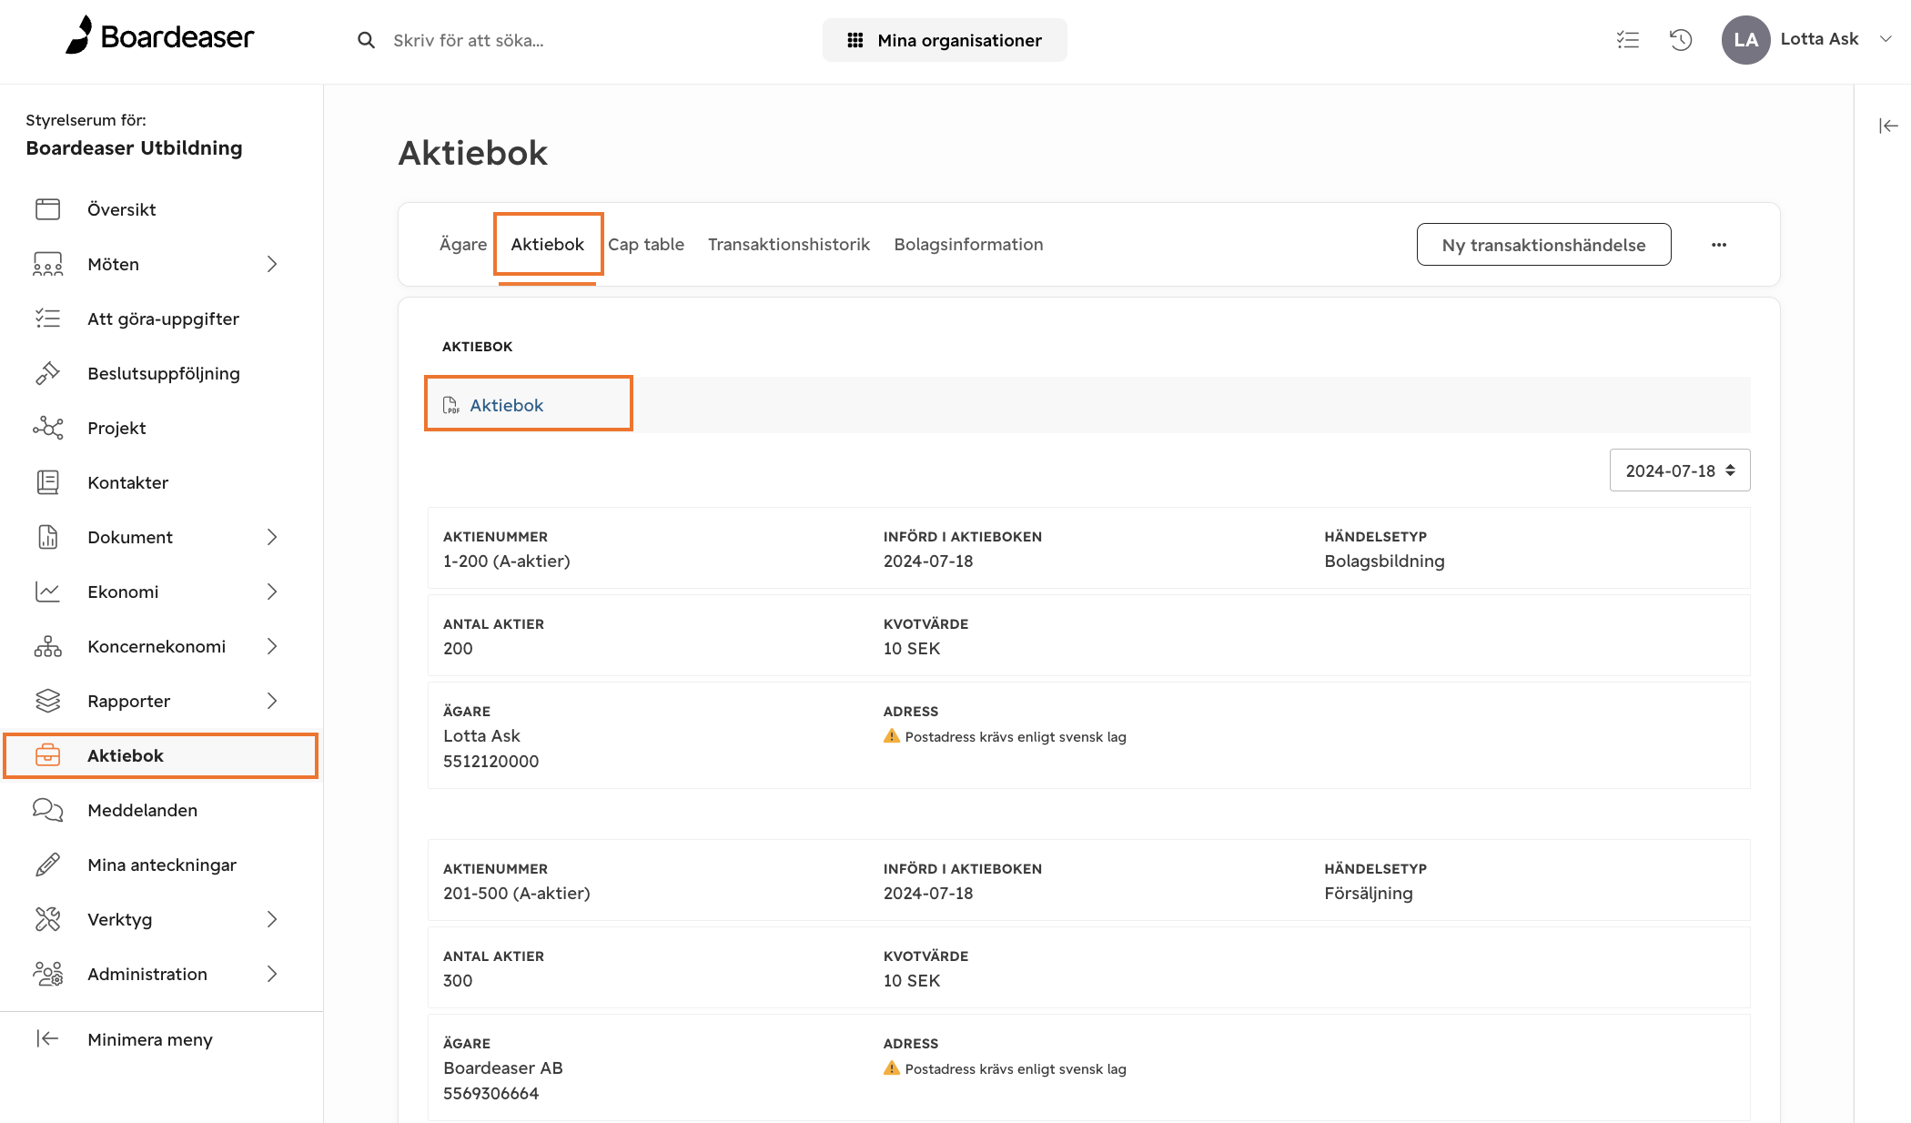Click the Försäljning event type value
1911x1123 pixels.
pyautogui.click(x=1368, y=893)
